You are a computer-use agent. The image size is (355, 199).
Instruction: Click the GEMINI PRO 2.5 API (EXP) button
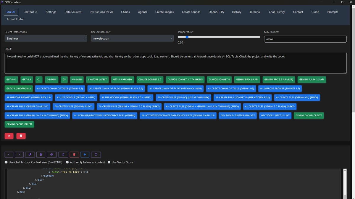[279, 79]
